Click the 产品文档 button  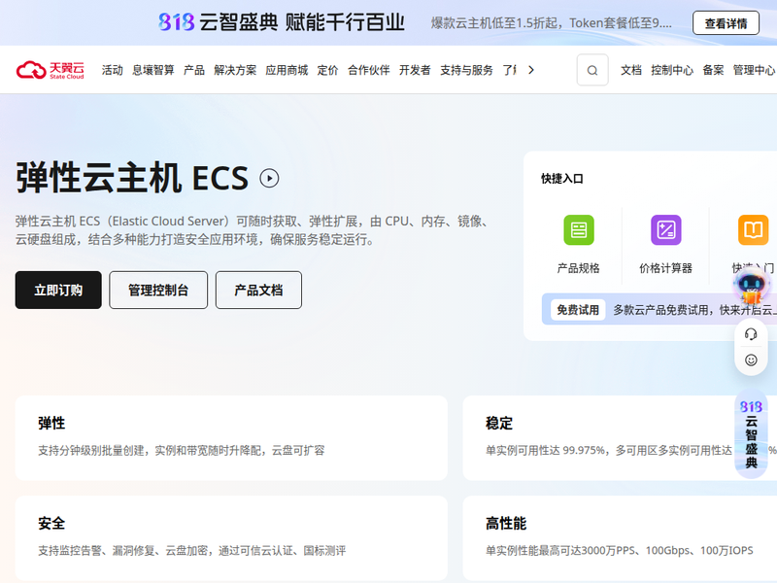(x=258, y=290)
